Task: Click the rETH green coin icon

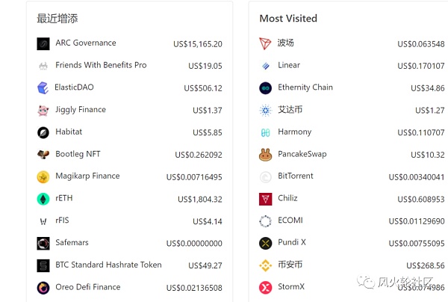Action: (x=43, y=199)
